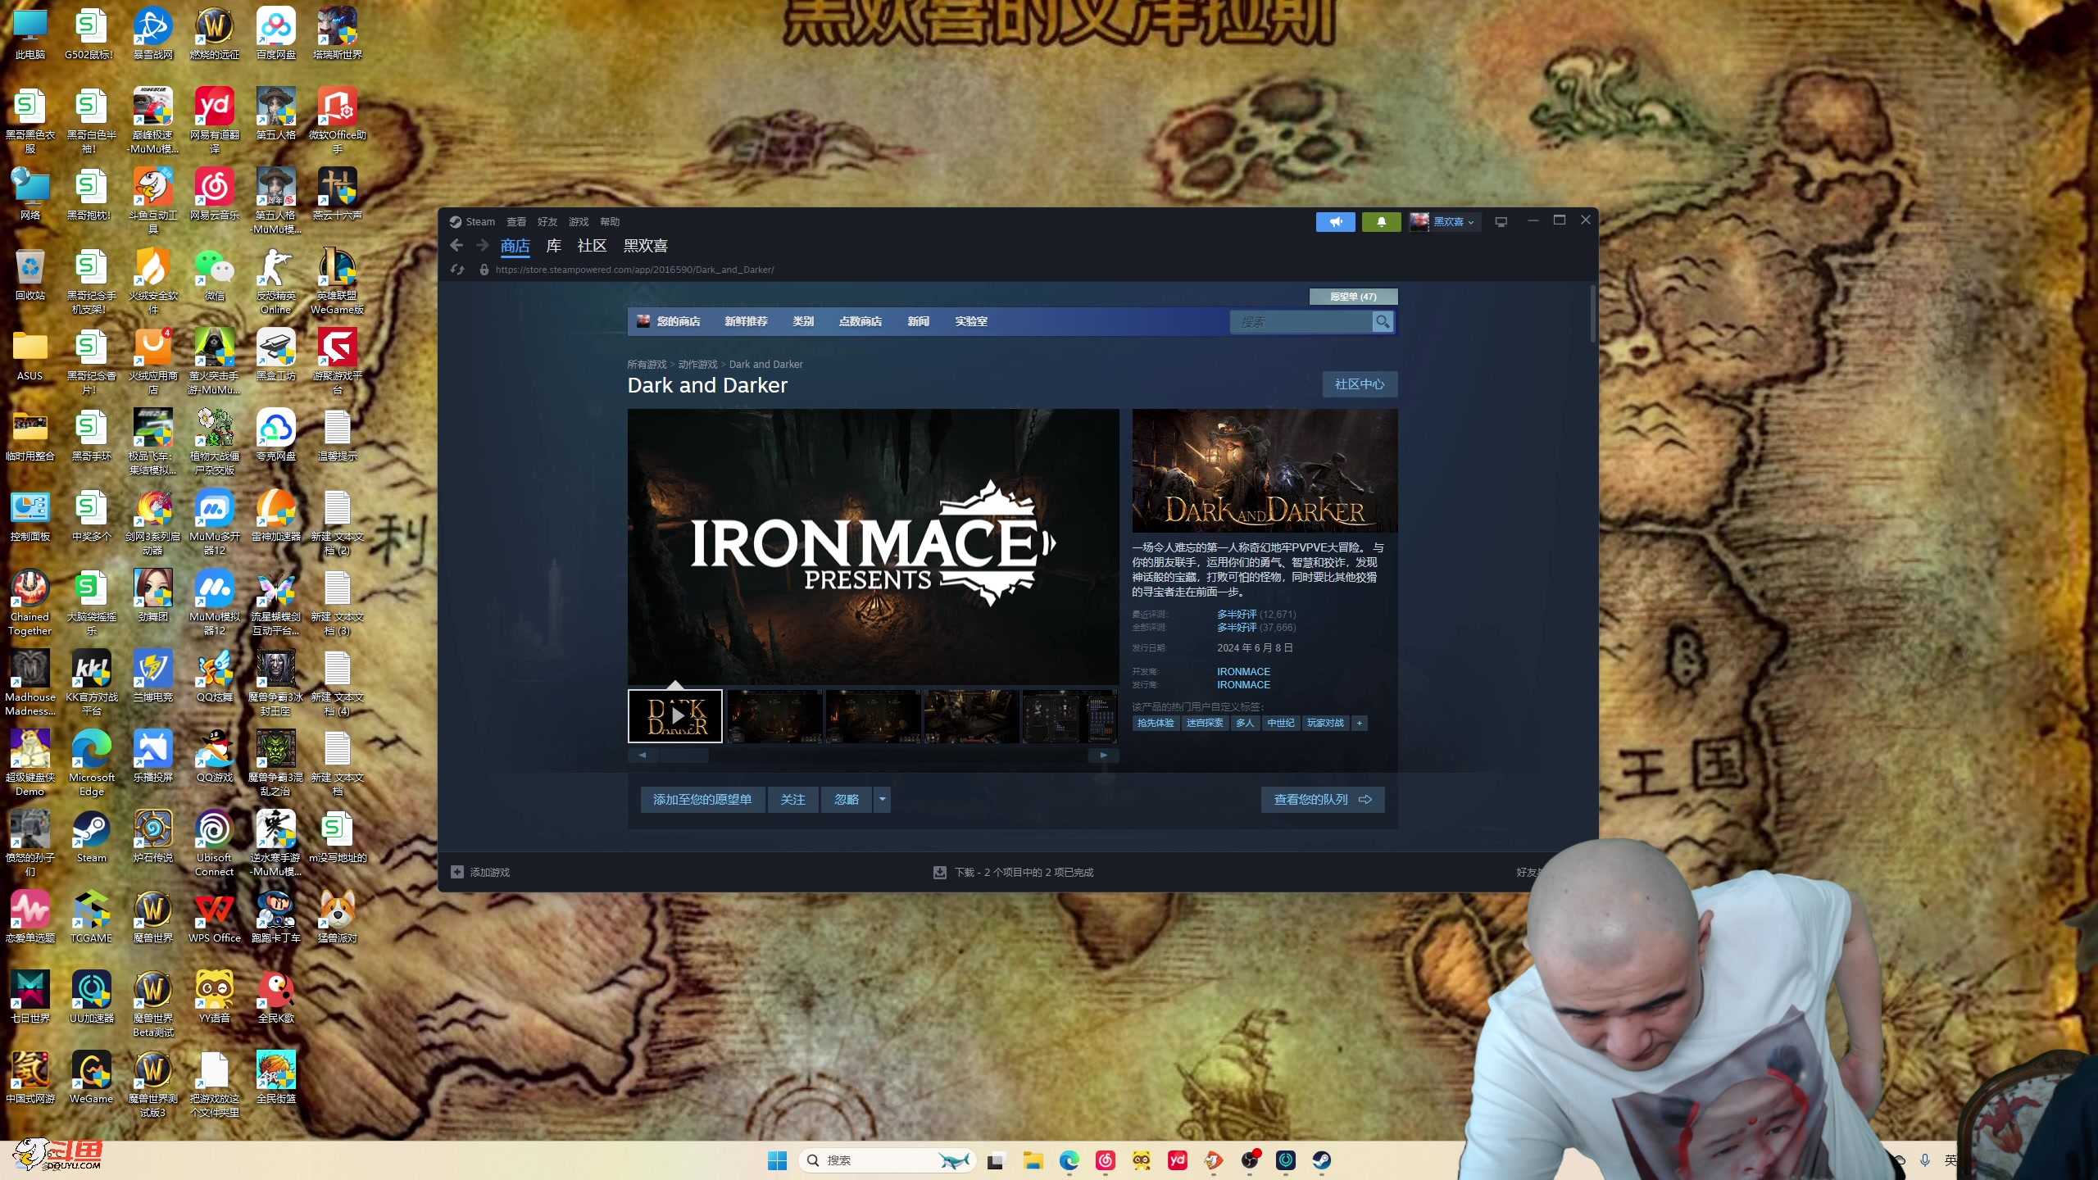The height and width of the screenshot is (1180, 2098).
Task: Click the 迷宫探索 tag
Action: [x=1205, y=723]
